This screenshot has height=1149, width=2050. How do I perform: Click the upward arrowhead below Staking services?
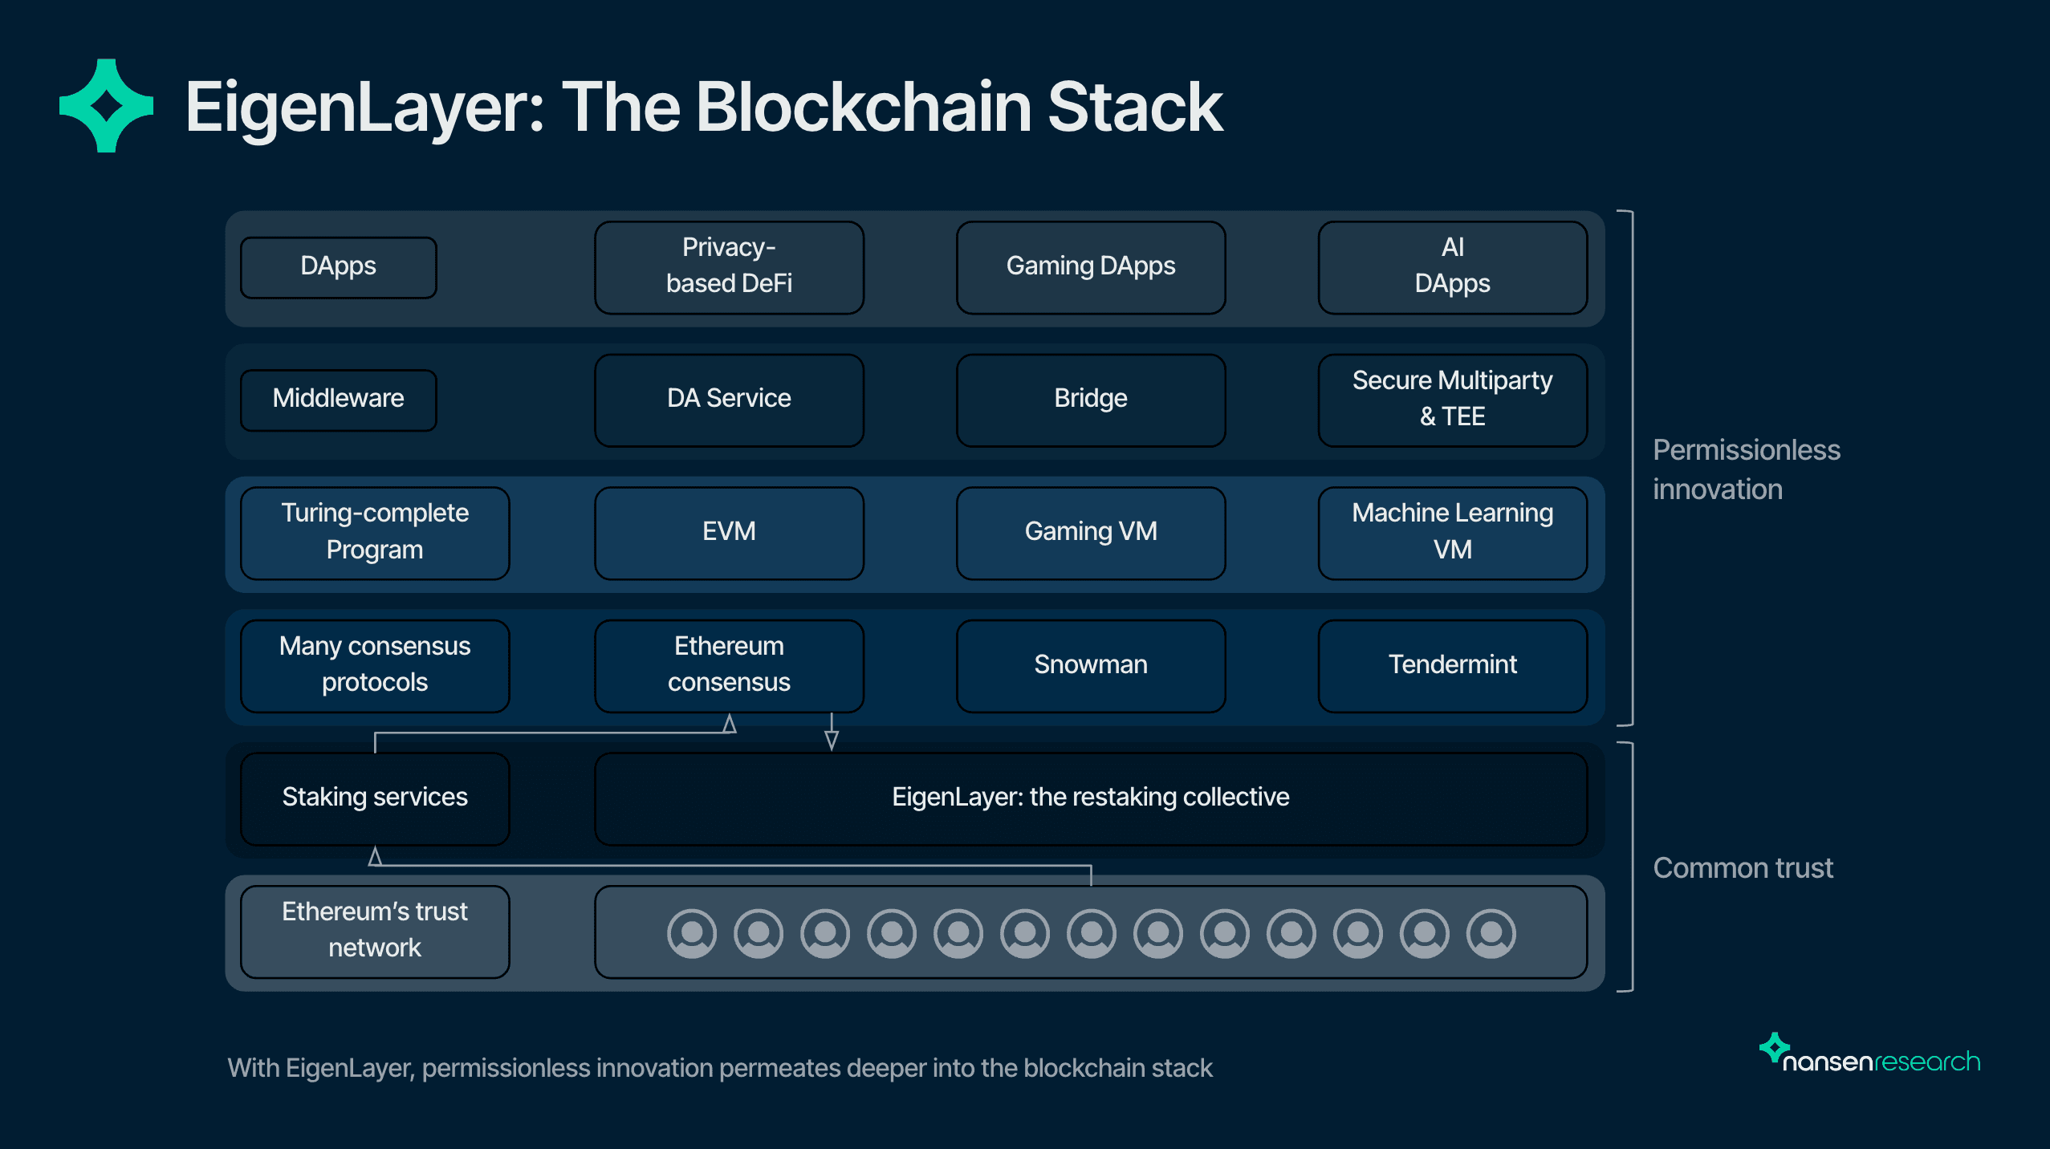coord(375,857)
